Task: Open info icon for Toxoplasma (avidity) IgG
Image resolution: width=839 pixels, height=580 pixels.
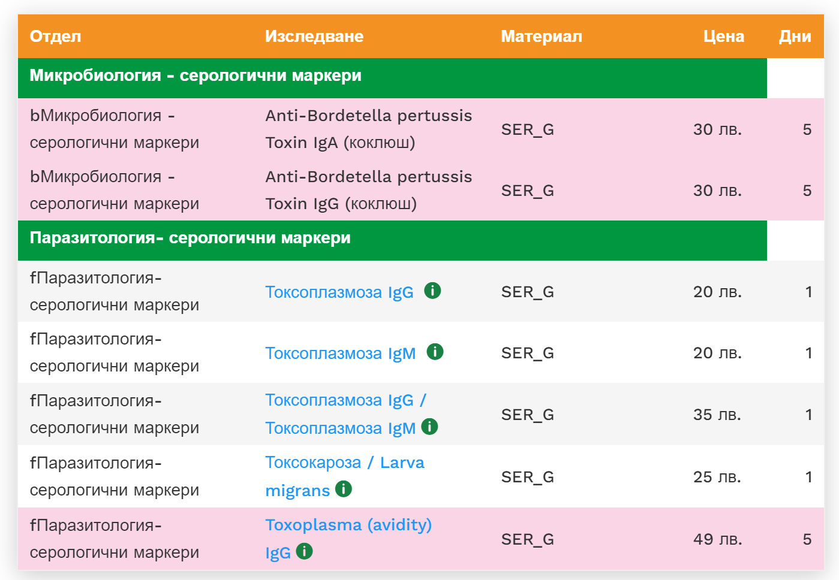Action: pos(305,551)
